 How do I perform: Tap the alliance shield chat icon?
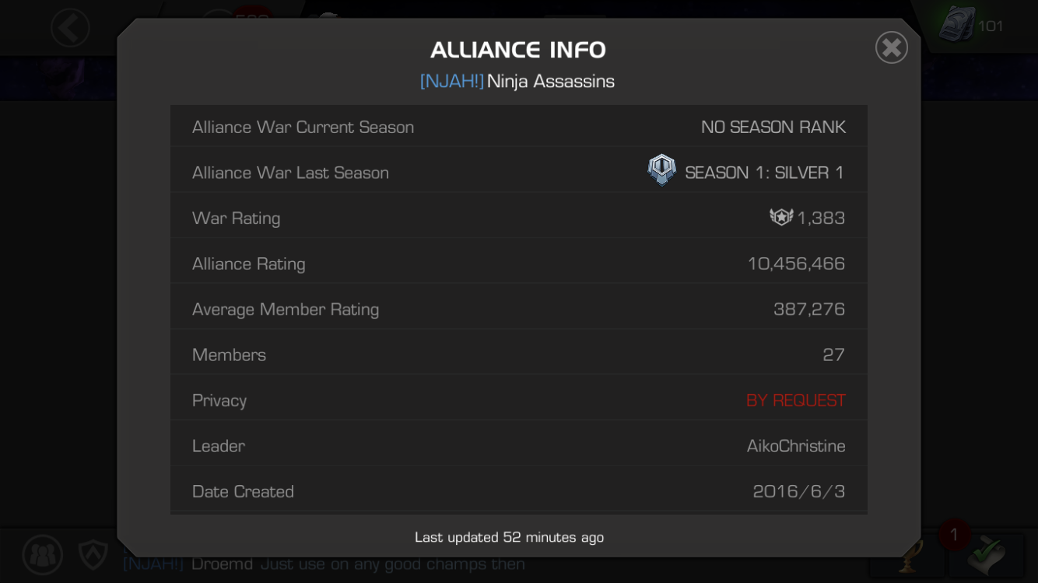pyautogui.click(x=93, y=555)
